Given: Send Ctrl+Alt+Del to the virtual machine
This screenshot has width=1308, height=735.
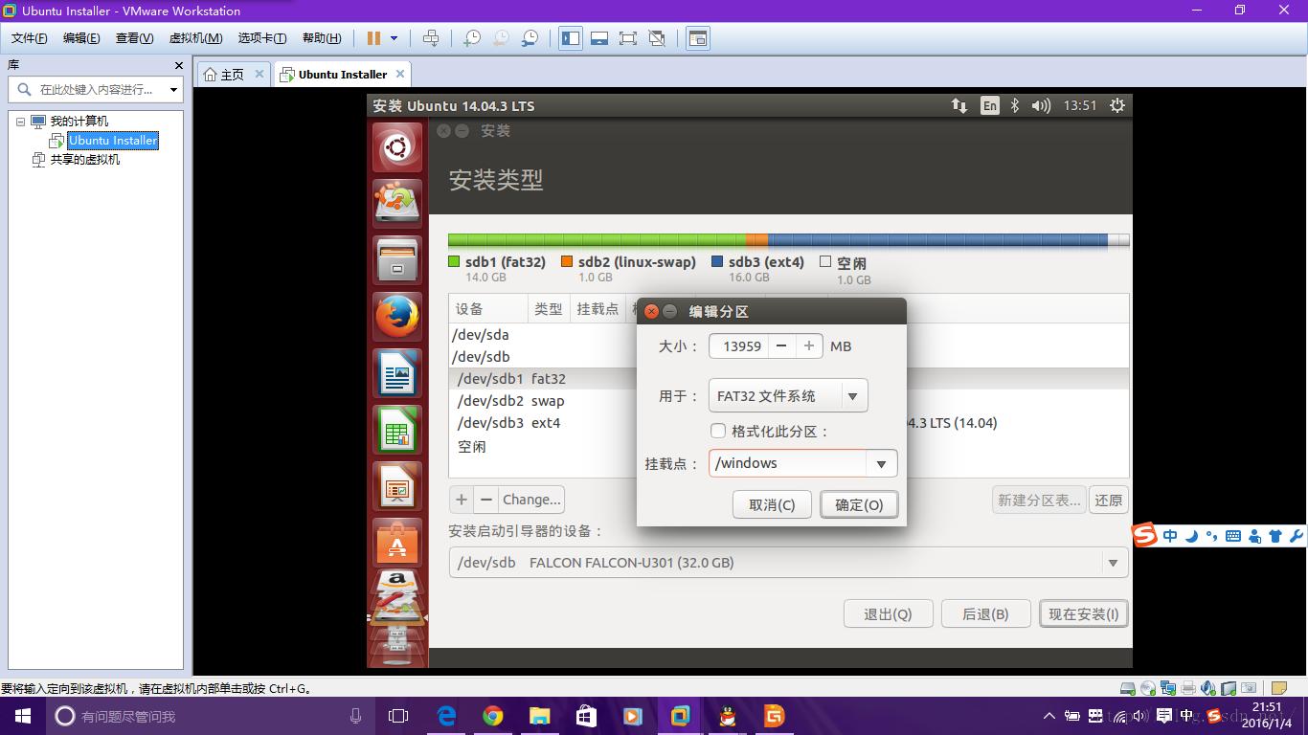Looking at the screenshot, I should click(x=431, y=38).
